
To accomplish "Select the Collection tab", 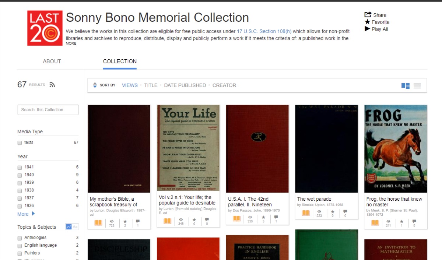I will [120, 62].
